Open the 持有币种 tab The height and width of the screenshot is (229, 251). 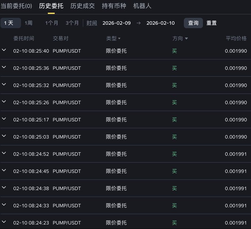114,6
